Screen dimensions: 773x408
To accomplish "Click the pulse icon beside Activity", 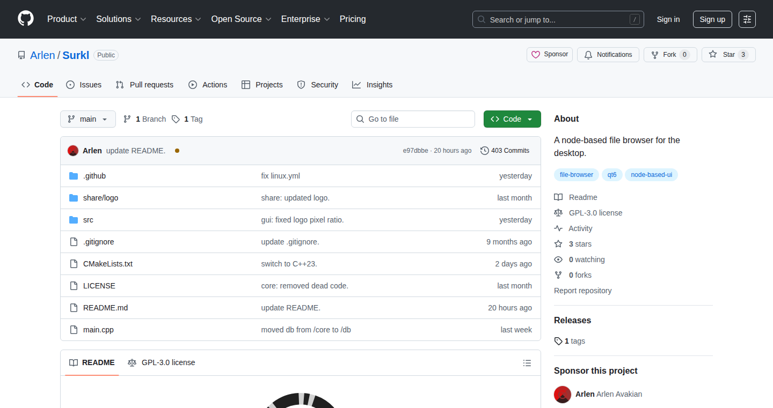I will pyautogui.click(x=558, y=228).
